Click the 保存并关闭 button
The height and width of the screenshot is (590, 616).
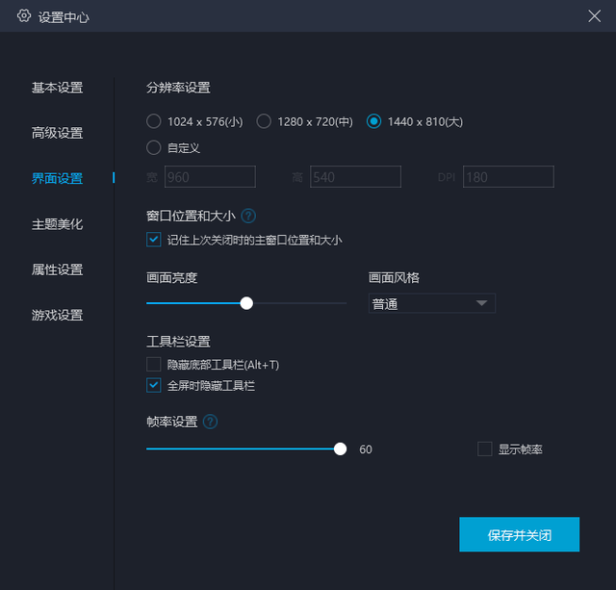click(x=519, y=534)
